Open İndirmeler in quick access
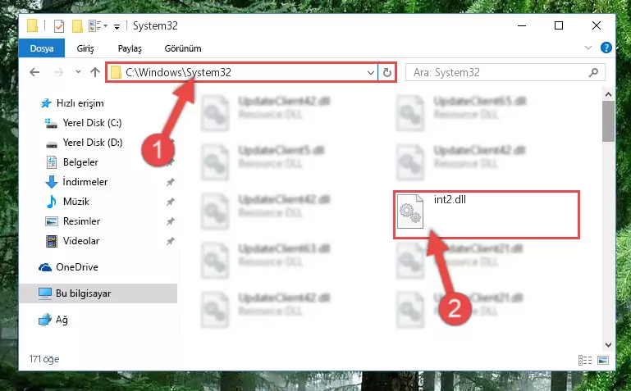Image resolution: width=631 pixels, height=391 pixels. 85,182
